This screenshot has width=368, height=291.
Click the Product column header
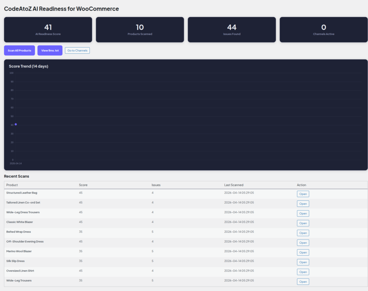pyautogui.click(x=12, y=185)
